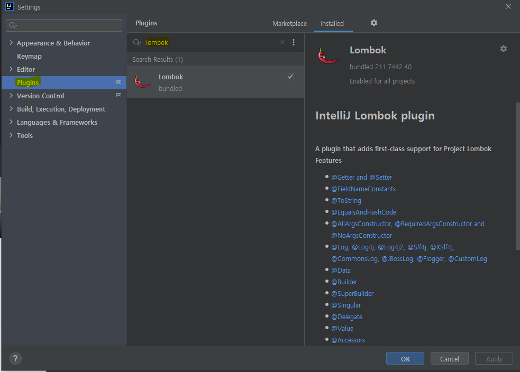Click the Lombok chili icon in results list
This screenshot has width=520, height=372.
[143, 81]
